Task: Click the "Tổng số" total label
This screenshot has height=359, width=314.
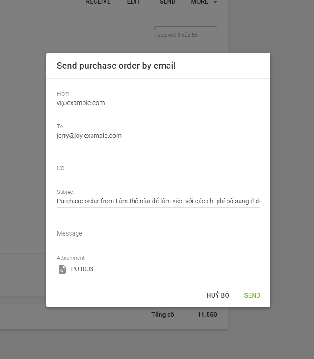Action: coord(163,315)
